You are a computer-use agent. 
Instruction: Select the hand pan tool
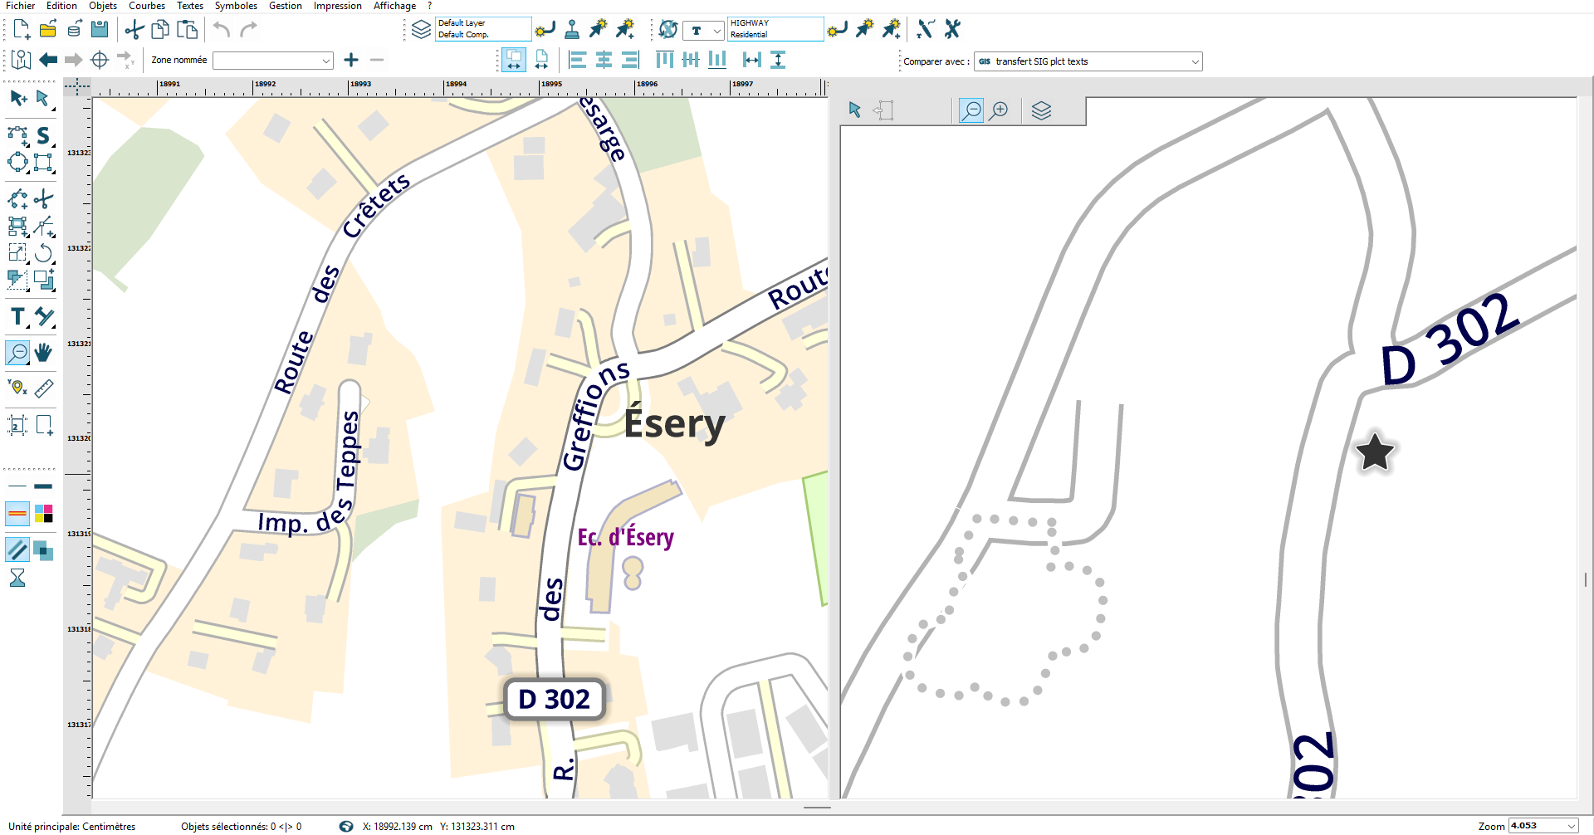click(43, 353)
